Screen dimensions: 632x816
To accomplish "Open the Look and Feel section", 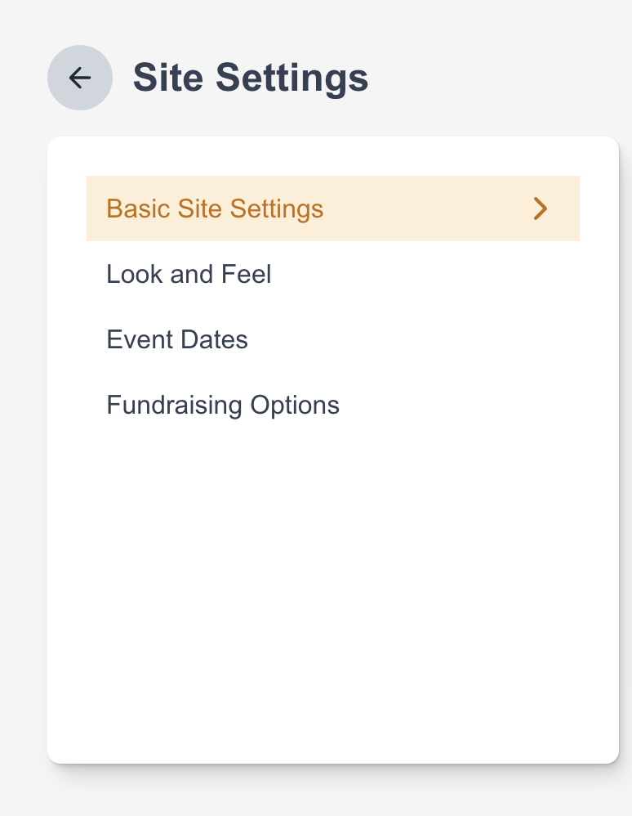I will pyautogui.click(x=189, y=274).
